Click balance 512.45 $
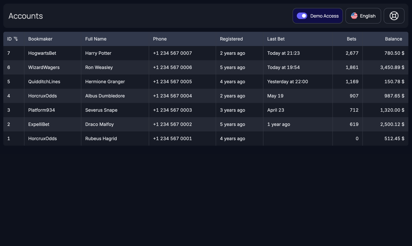 394,139
